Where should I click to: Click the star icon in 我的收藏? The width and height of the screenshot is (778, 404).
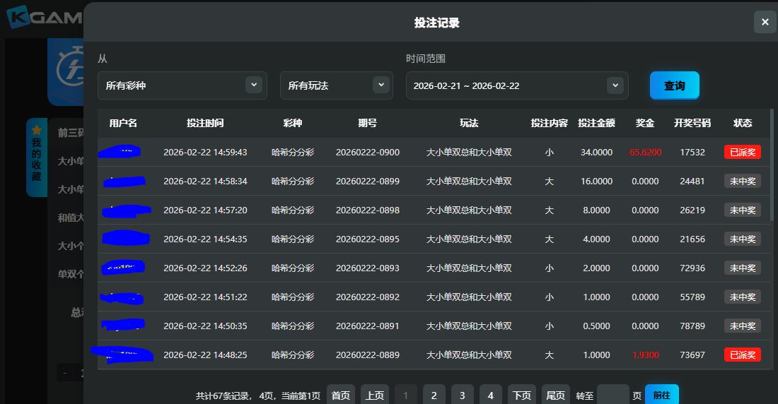coord(37,131)
